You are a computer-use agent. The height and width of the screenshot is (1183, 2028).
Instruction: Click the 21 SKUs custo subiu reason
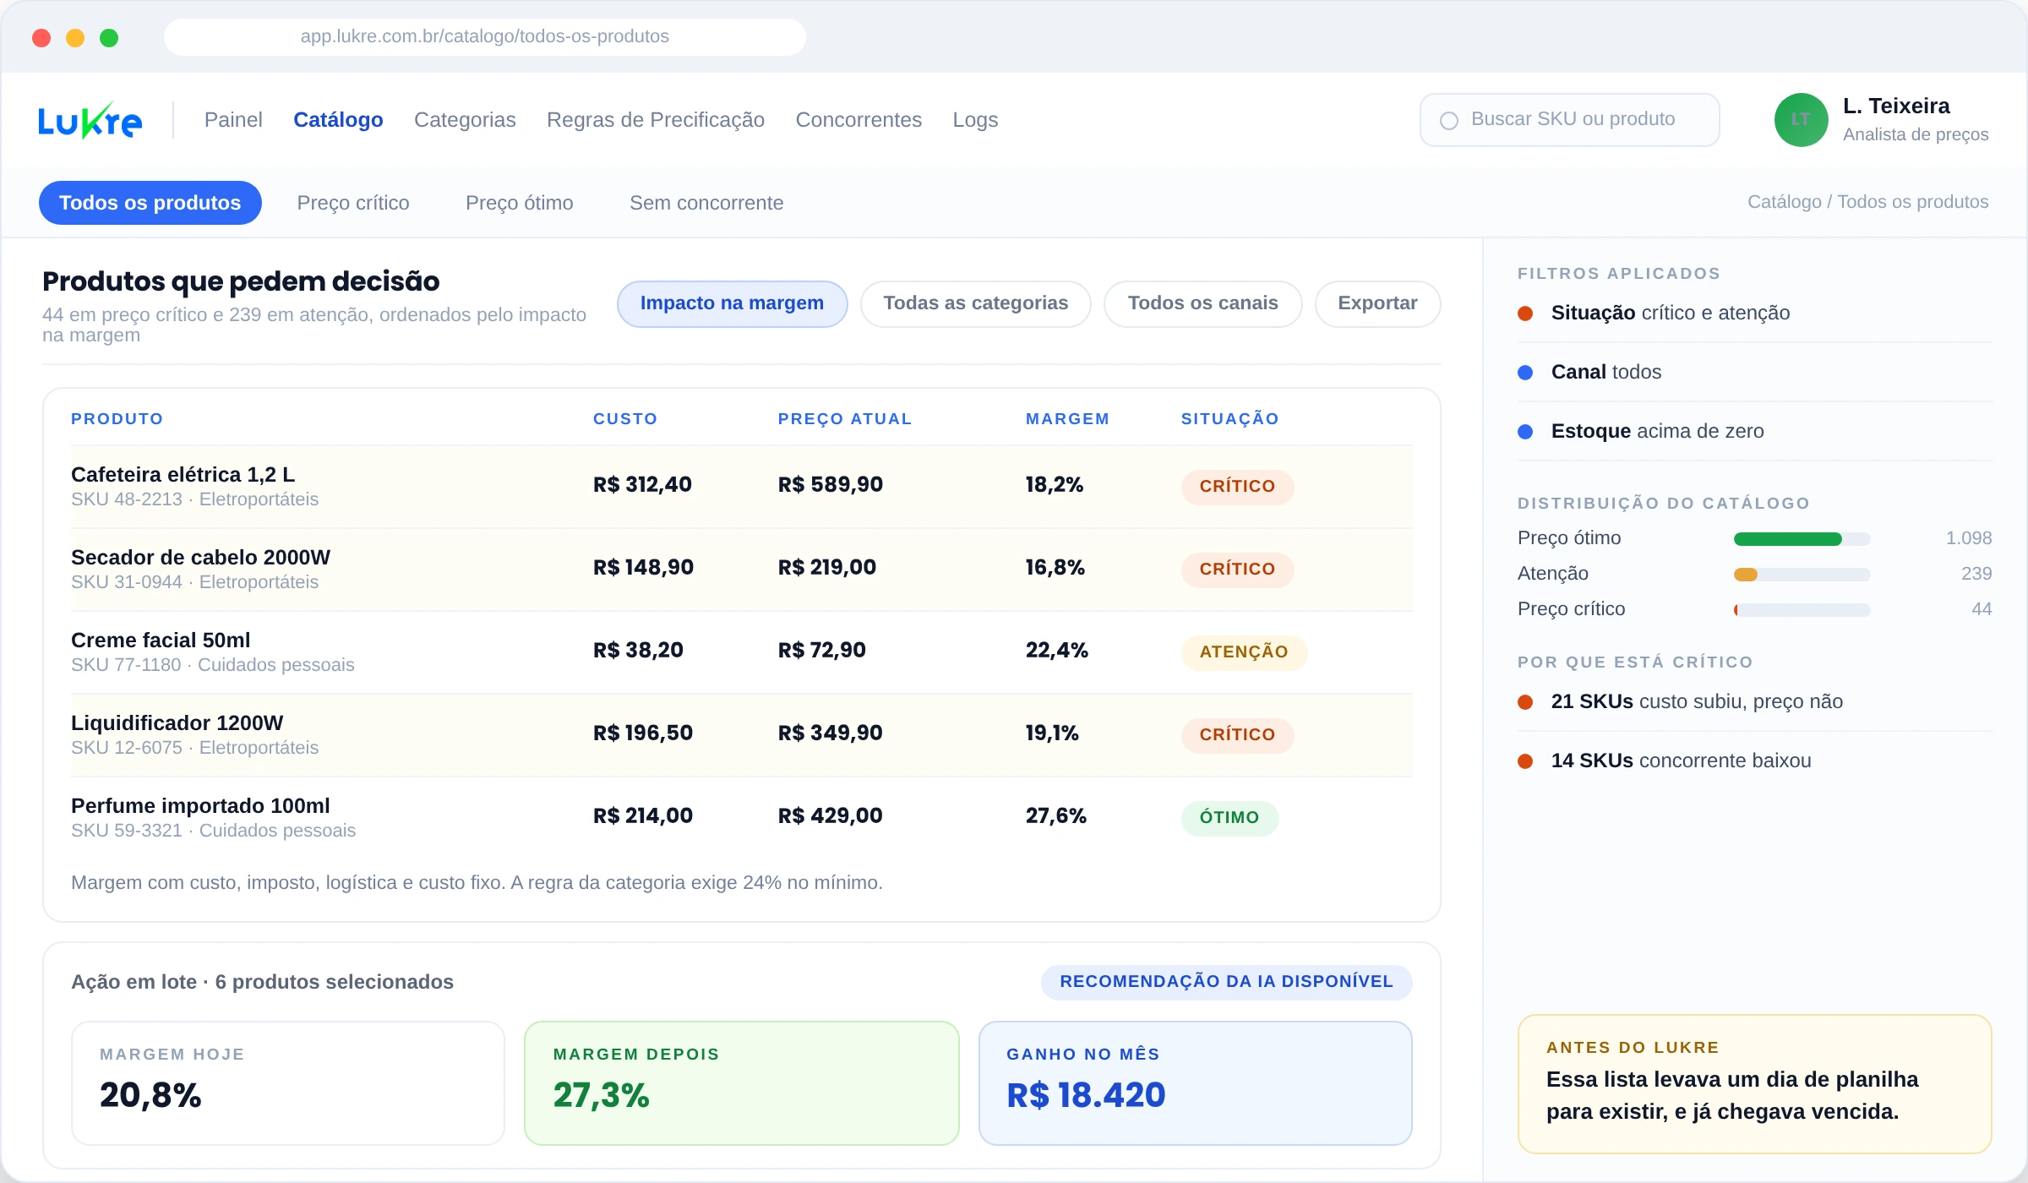click(1754, 702)
